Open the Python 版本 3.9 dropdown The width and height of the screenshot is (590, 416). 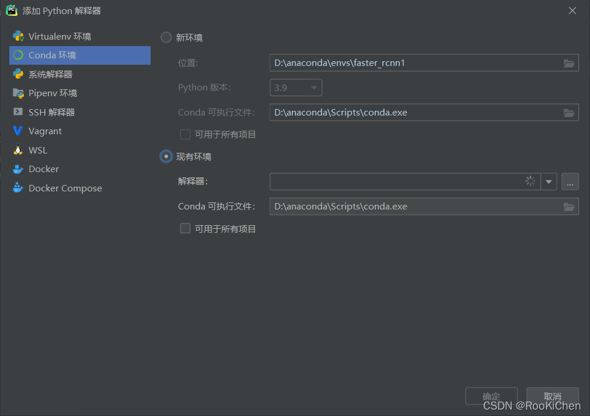tap(296, 88)
